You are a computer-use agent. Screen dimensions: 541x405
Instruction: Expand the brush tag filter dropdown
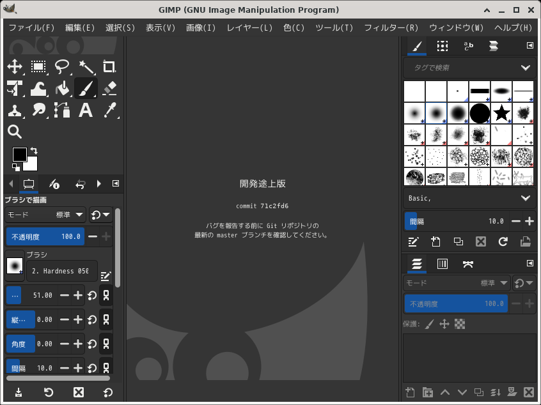[526, 68]
